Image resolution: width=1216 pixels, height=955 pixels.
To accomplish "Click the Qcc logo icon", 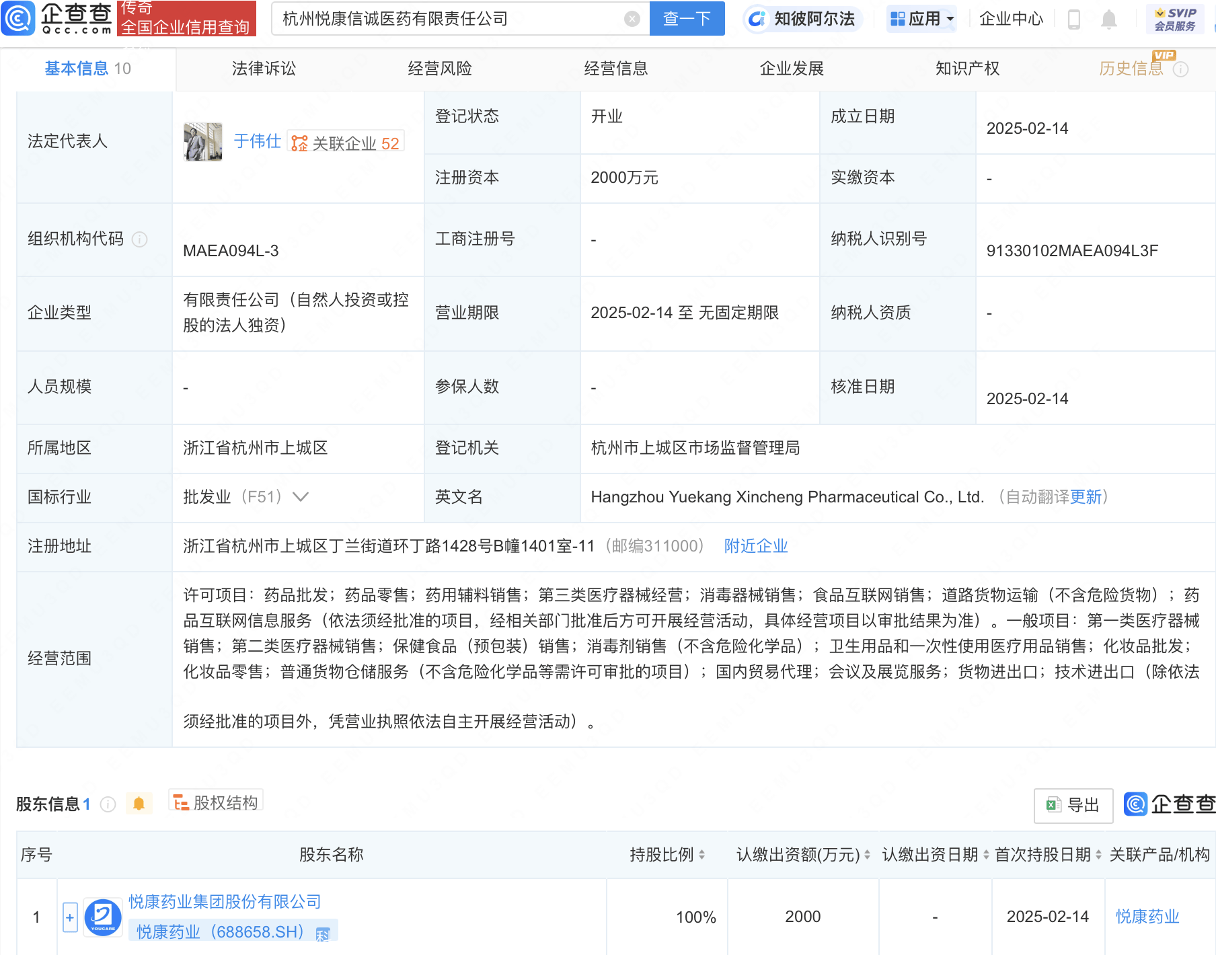I will [x=18, y=18].
